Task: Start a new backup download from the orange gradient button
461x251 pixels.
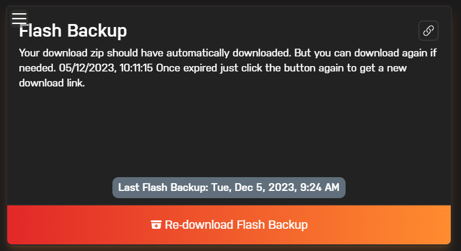Action: [229, 225]
